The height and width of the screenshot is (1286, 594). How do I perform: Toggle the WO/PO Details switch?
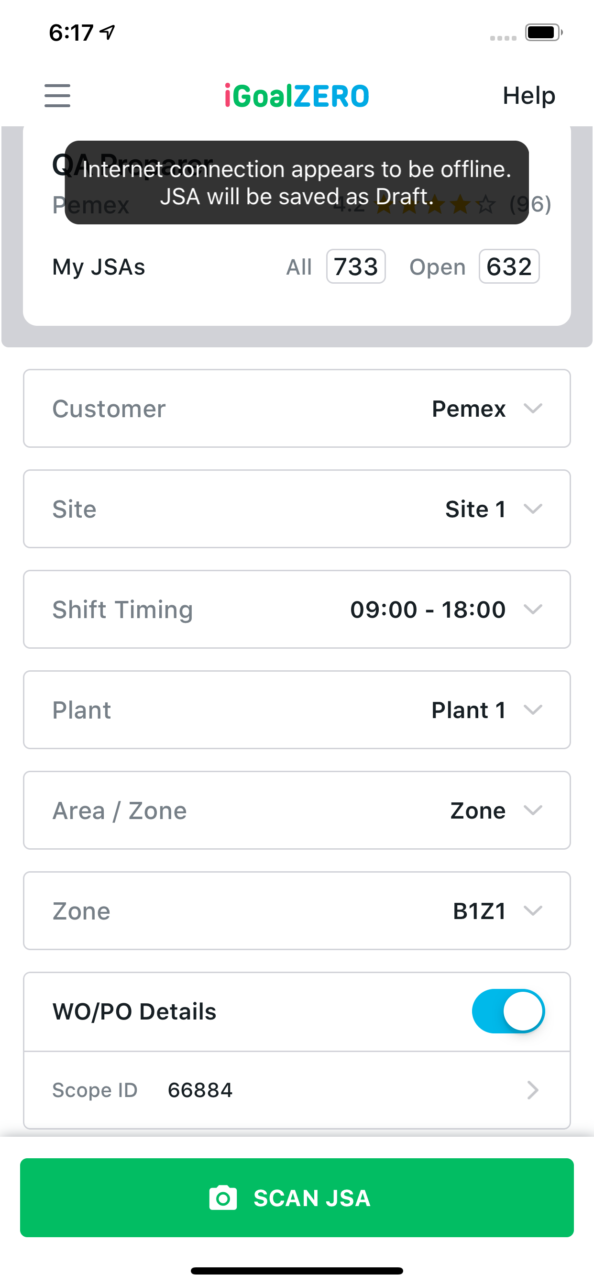(x=508, y=1011)
